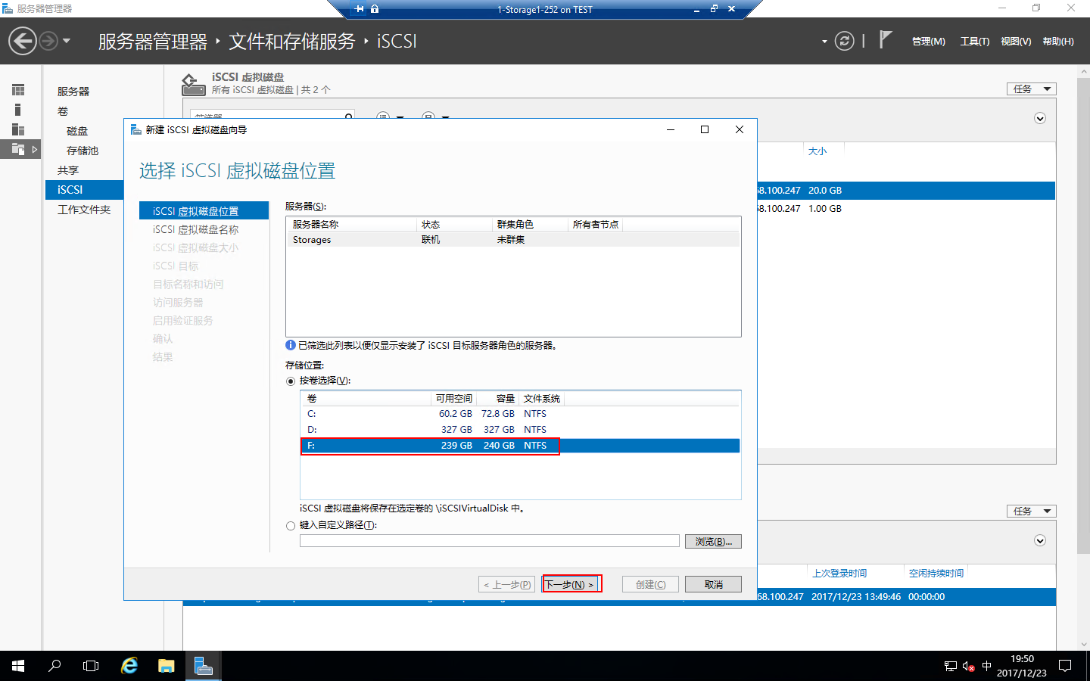This screenshot has height=681, width=1090.
Task: Click the 文件系统 column header
Action: [x=542, y=399]
